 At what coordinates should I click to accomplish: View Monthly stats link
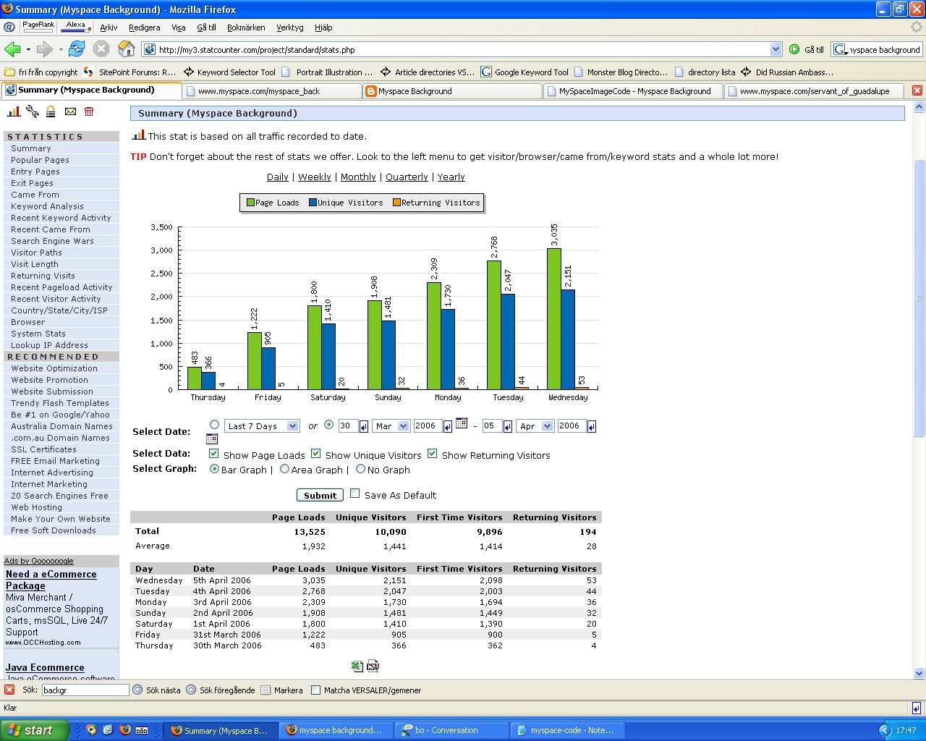tap(358, 177)
